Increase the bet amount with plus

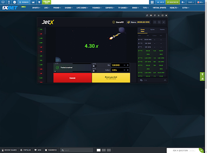128,65
